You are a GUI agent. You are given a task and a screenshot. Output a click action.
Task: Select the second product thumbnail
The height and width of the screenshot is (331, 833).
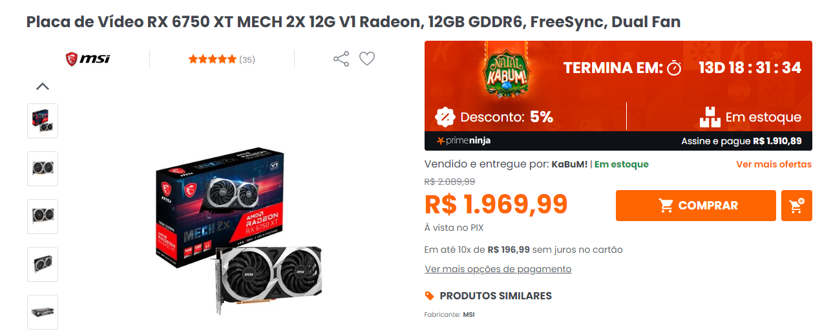click(x=43, y=169)
